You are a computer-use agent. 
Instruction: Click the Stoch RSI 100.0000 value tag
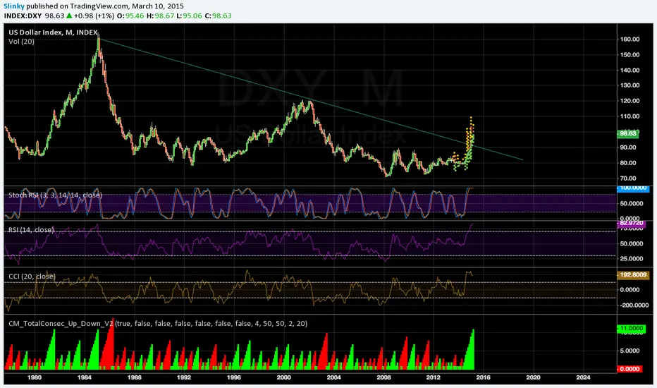click(x=633, y=188)
